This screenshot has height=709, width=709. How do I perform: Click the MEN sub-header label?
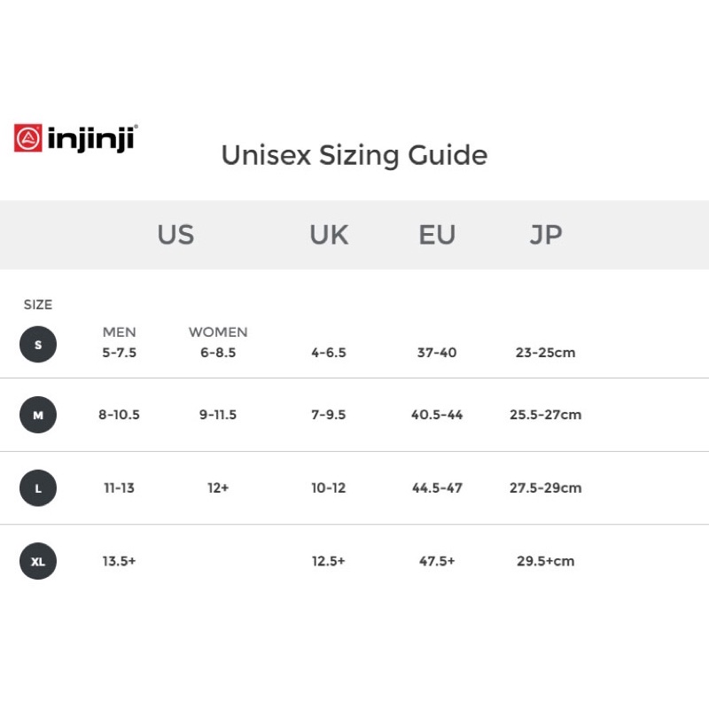tap(120, 331)
